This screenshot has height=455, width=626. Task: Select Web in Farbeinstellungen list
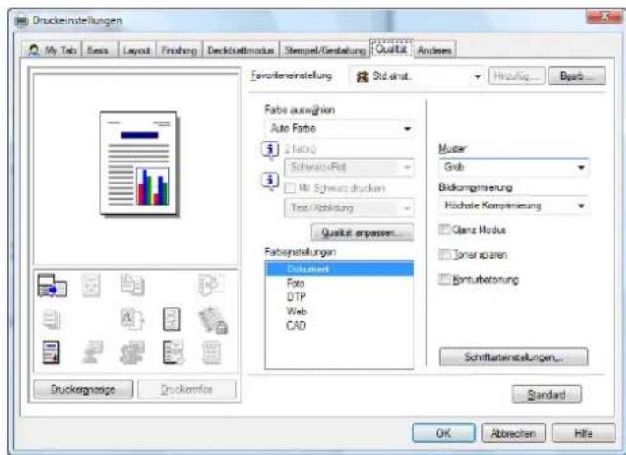tap(340, 311)
